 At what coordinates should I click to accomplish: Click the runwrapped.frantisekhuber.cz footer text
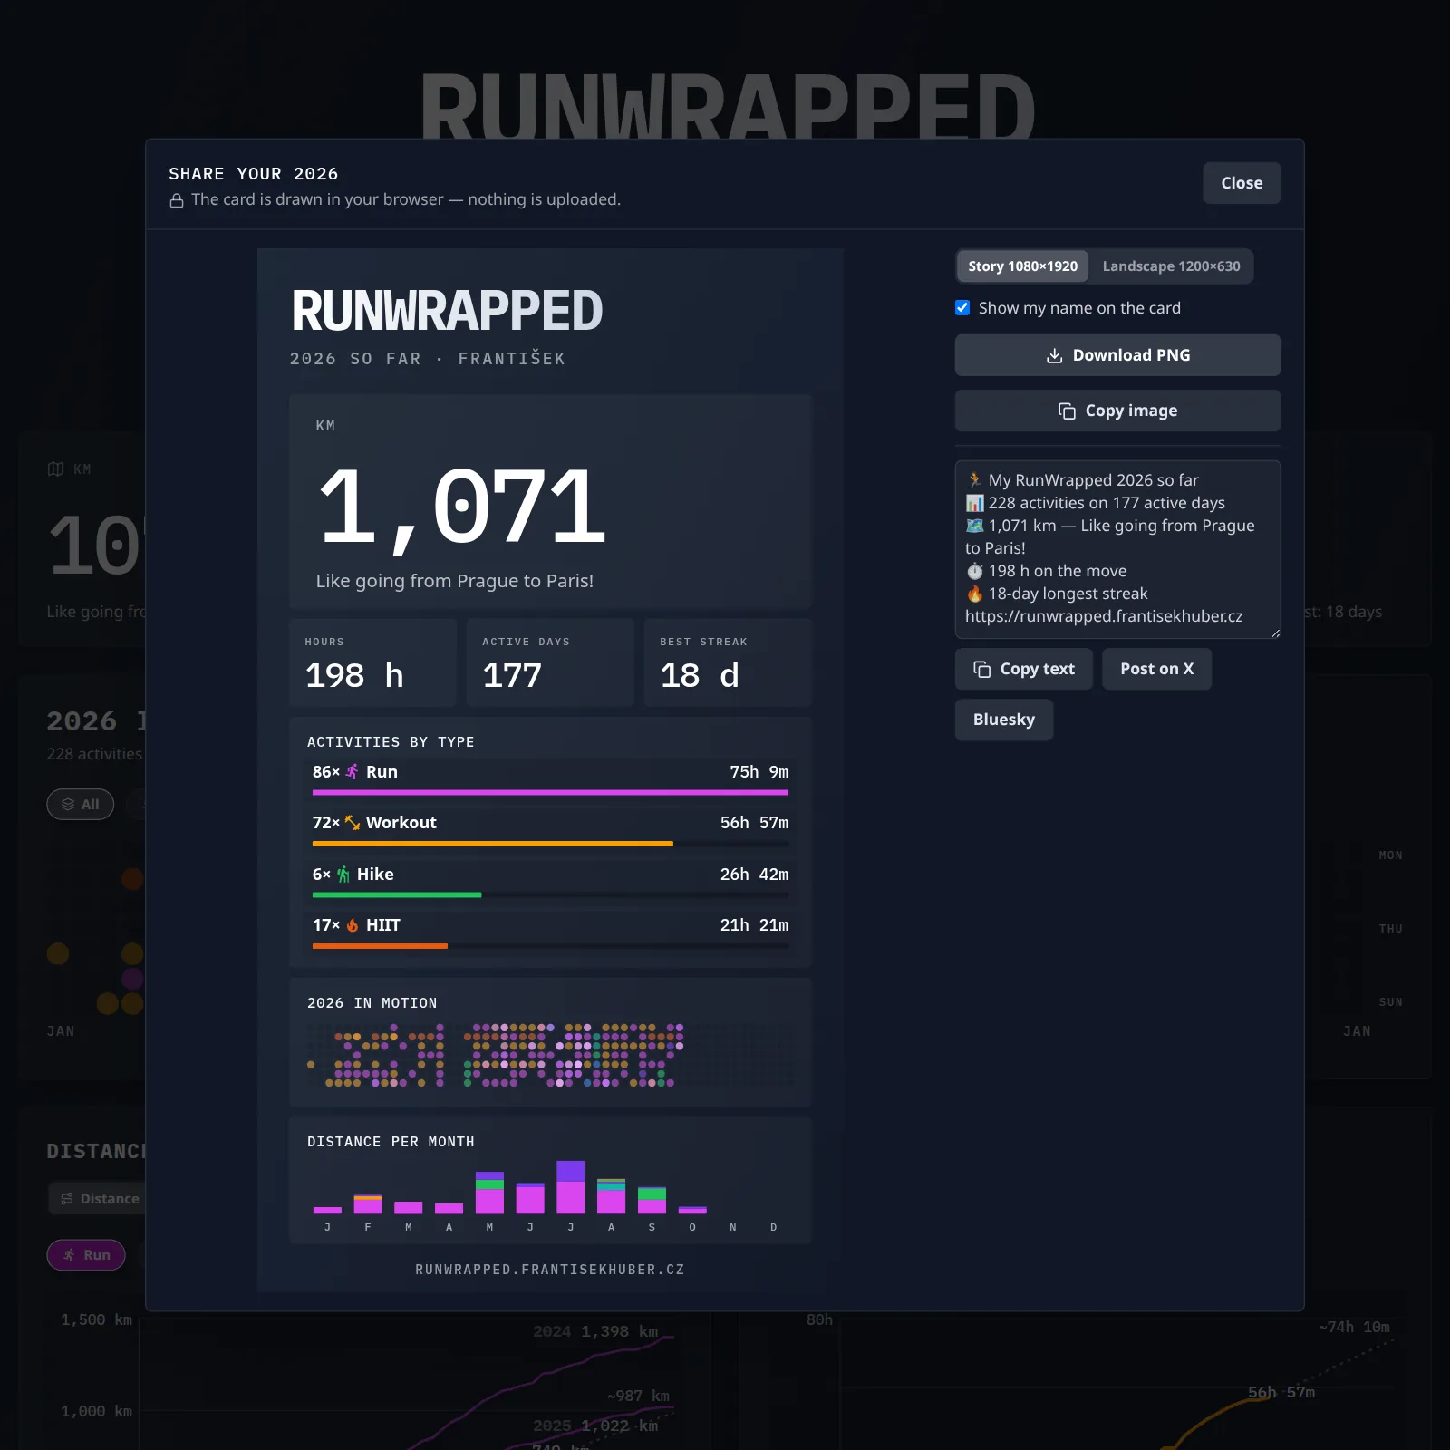click(x=550, y=1270)
